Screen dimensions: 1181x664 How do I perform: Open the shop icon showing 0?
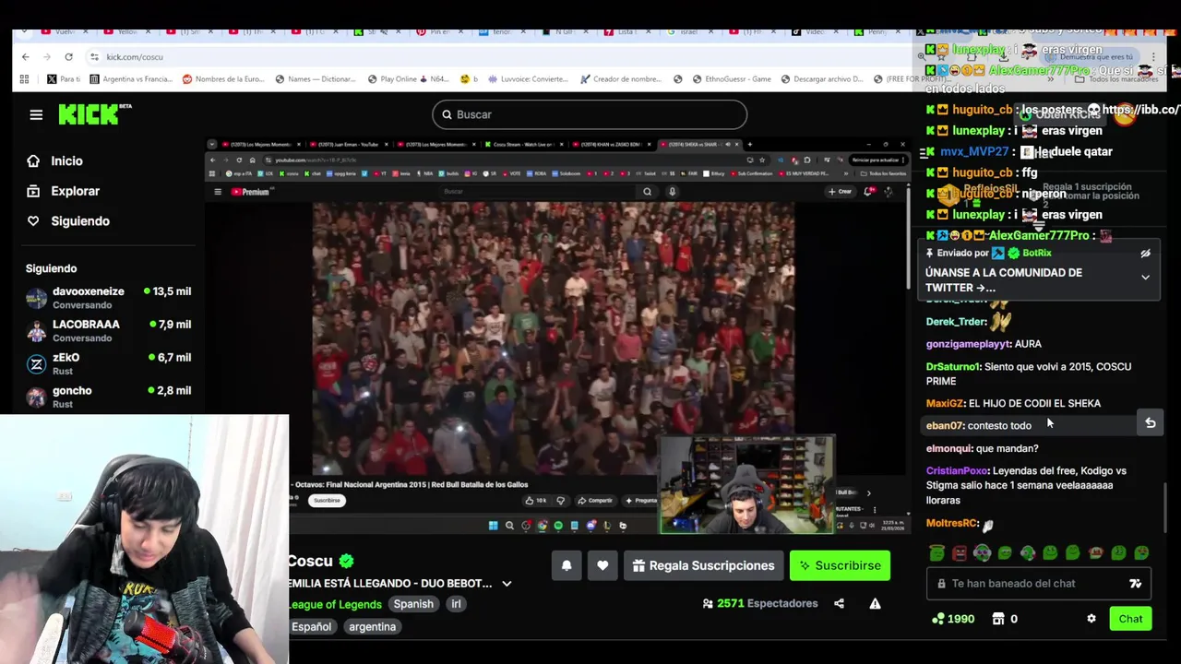pos(997,619)
